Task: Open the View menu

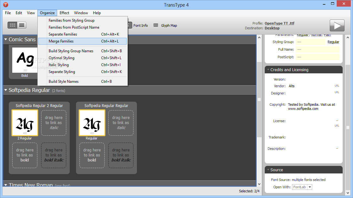Action: (x=31, y=13)
